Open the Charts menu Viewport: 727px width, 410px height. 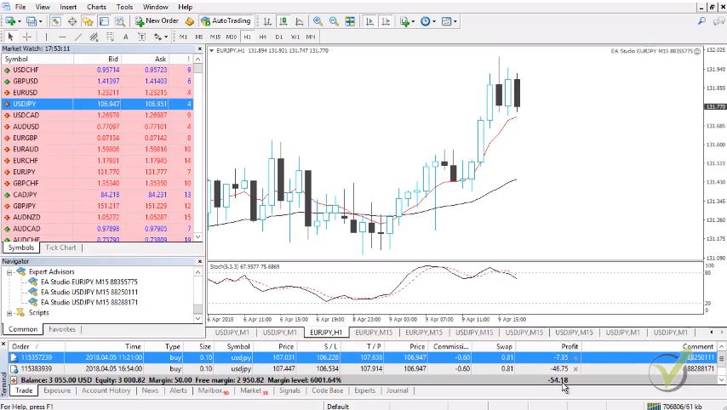(x=96, y=6)
